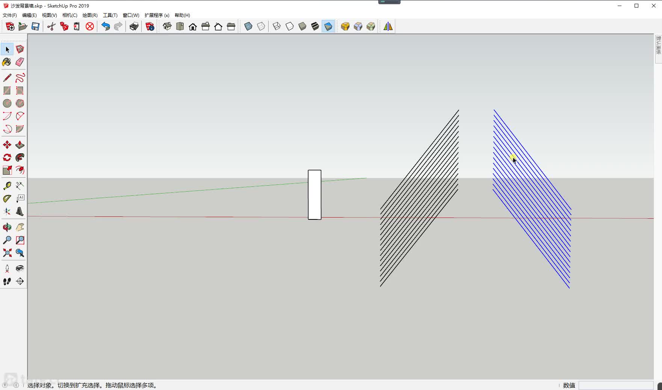
Task: Choose the Pan hand tool
Action: [x=20, y=227]
